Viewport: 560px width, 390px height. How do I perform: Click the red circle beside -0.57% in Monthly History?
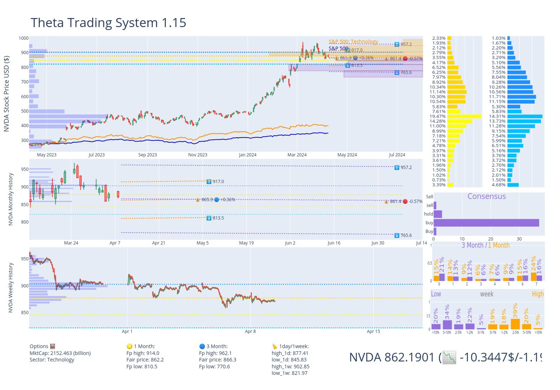tap(405, 201)
